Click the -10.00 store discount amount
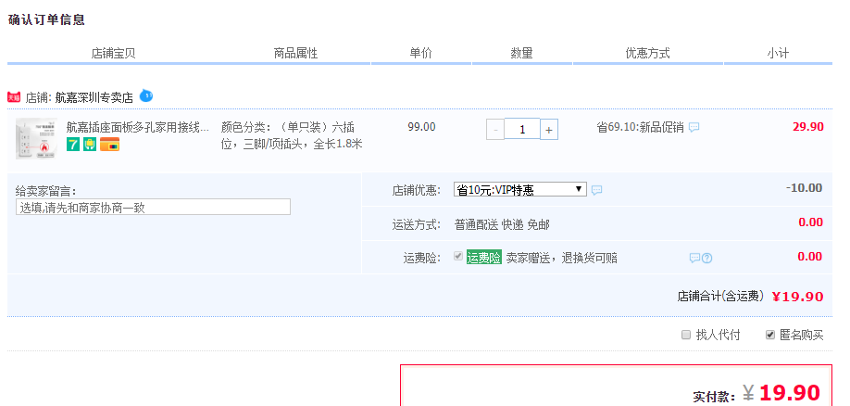 [x=804, y=188]
